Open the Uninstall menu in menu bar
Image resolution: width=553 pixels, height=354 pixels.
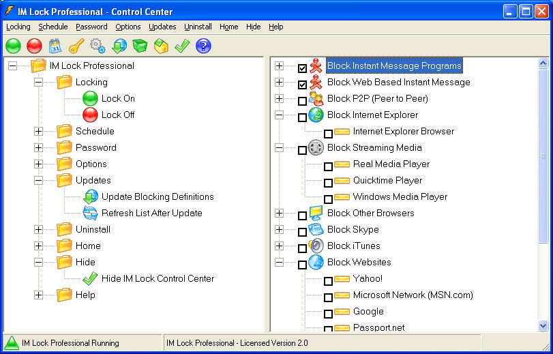pos(198,27)
